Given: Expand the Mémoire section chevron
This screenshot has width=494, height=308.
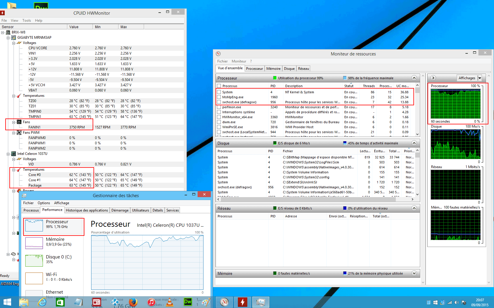Looking at the screenshot, I should (414, 273).
